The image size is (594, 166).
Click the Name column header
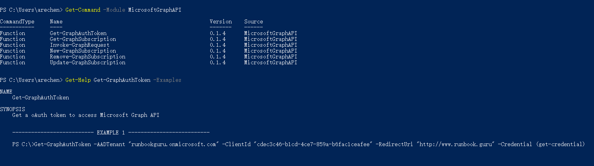point(56,21)
